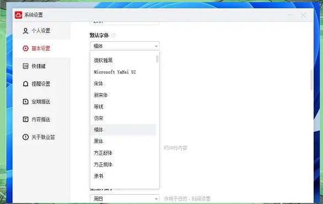Open the 内容推送 tab
This screenshot has width=323, height=204.
[41, 119]
